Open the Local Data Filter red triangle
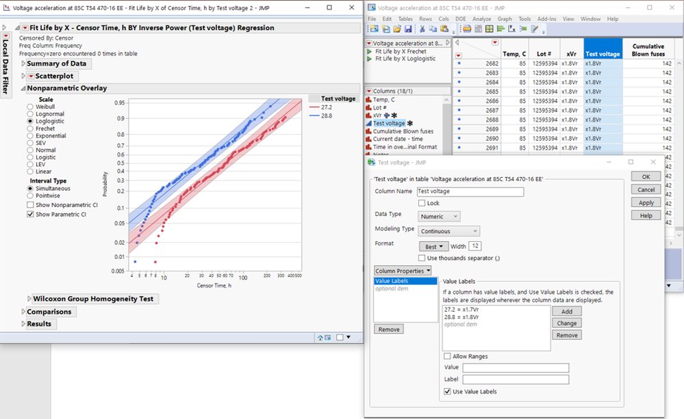684x419 pixels. tap(5, 36)
